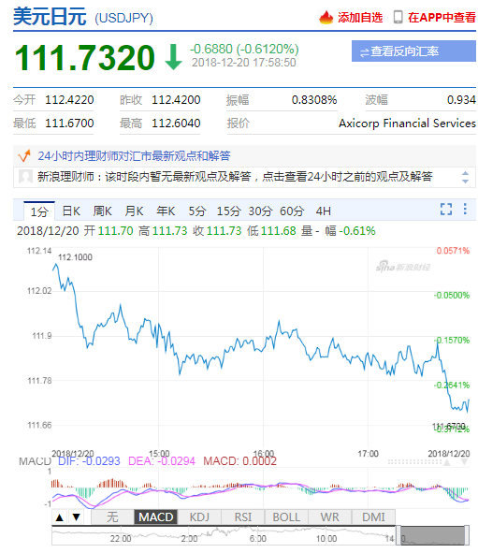Click the 美元日元 title
This screenshot has height=553, width=478.
tap(50, 16)
